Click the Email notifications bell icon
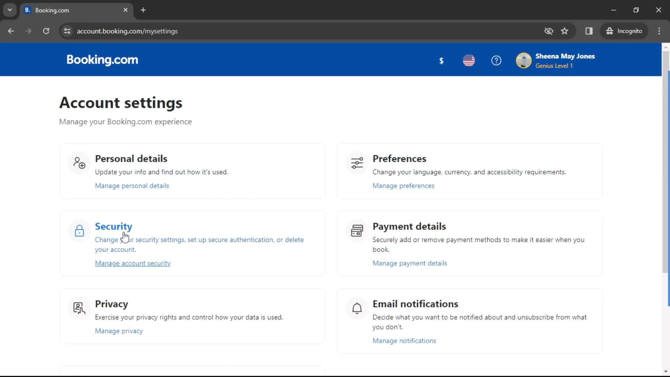Image resolution: width=670 pixels, height=377 pixels. (357, 308)
